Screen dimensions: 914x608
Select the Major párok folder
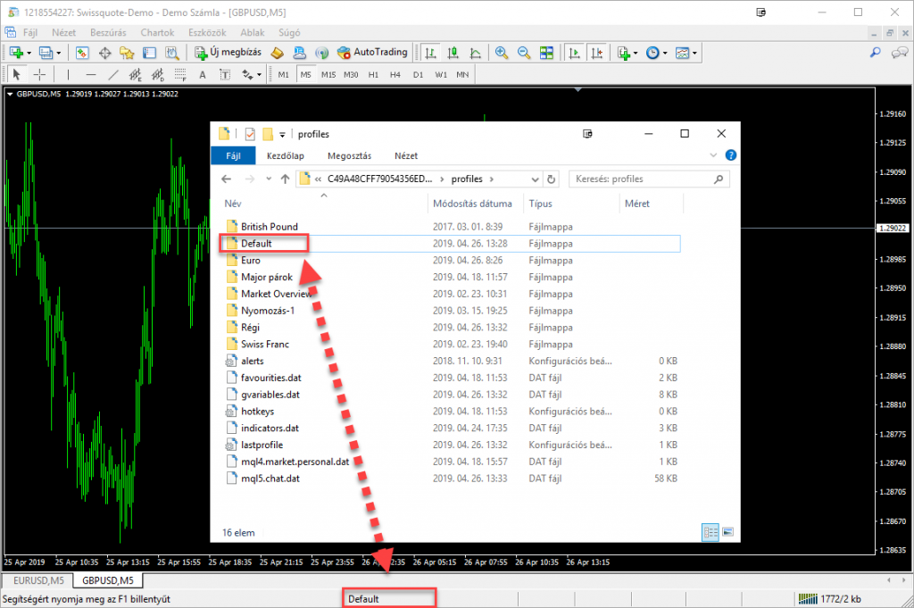pos(266,277)
